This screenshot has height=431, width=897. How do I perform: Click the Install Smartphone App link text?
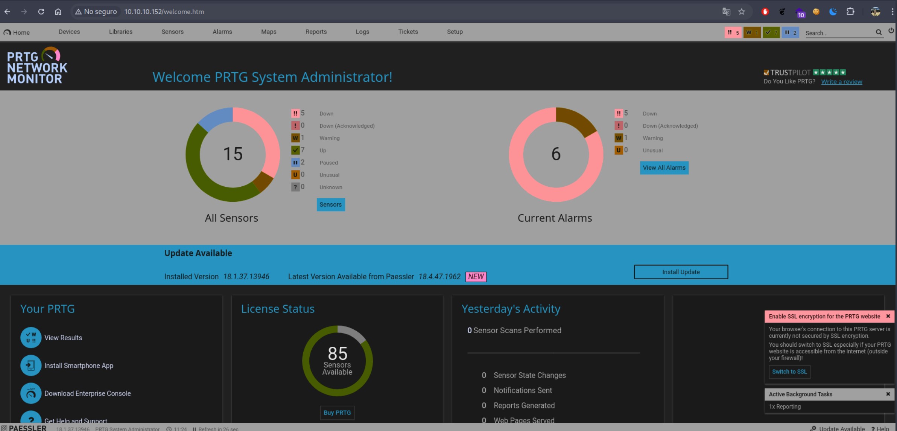click(79, 366)
